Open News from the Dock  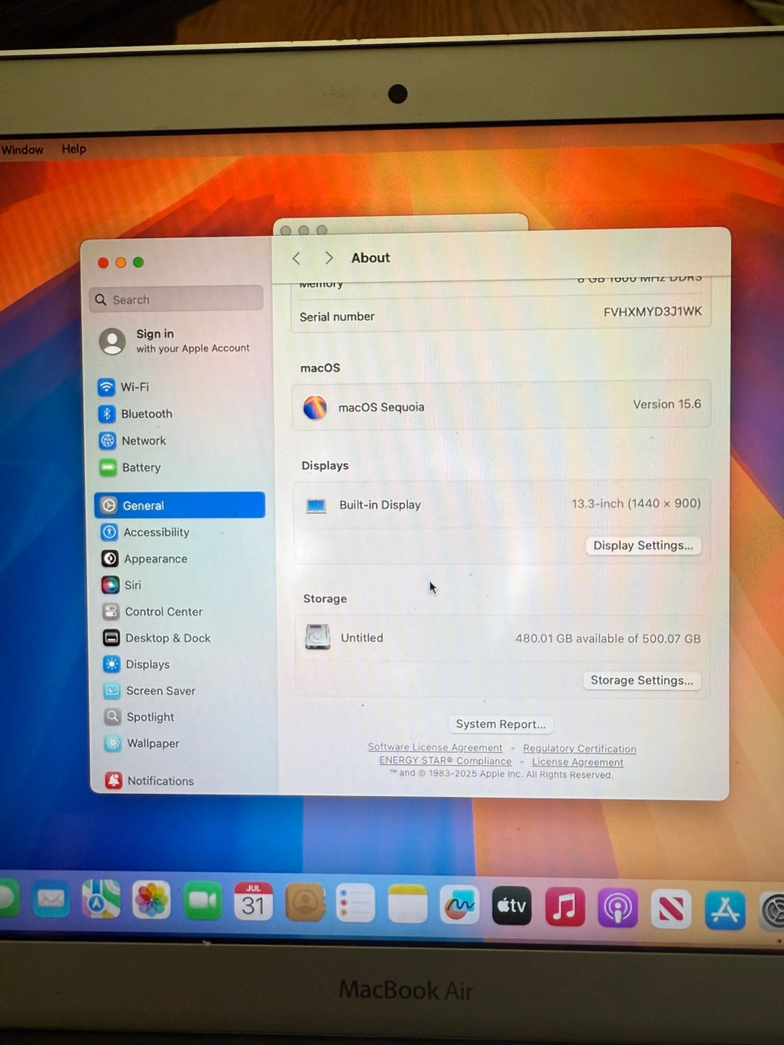(671, 909)
